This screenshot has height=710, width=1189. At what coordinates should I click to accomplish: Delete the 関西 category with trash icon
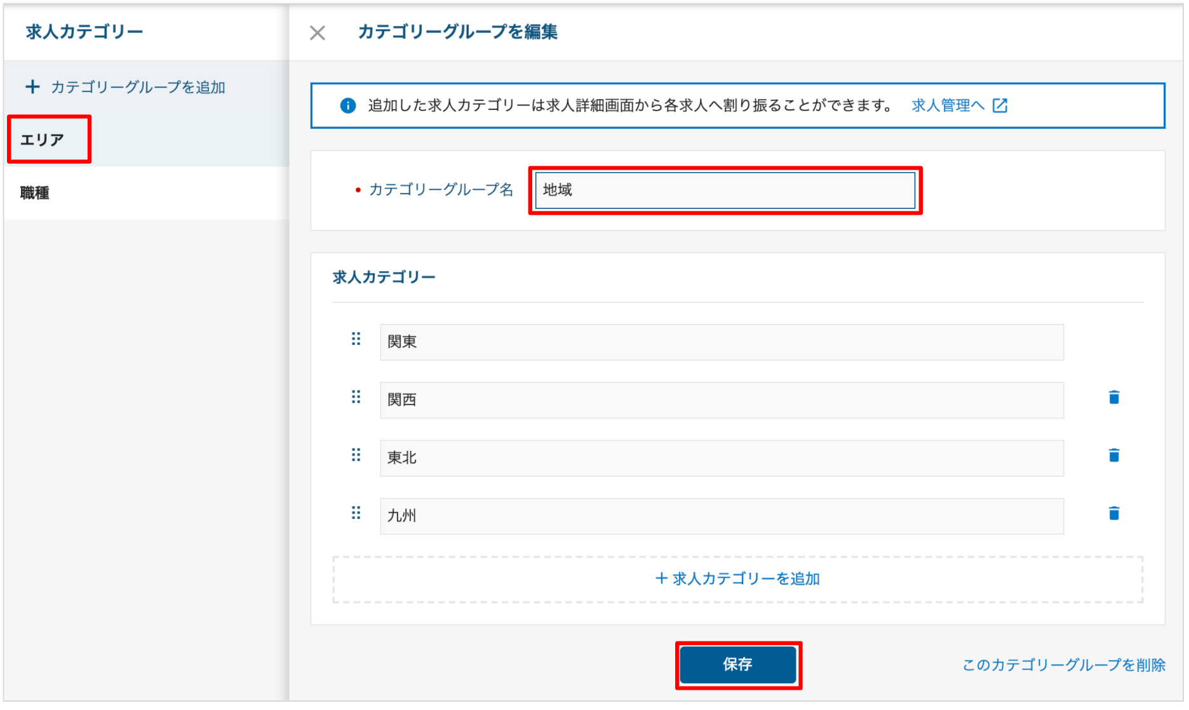pos(1114,398)
